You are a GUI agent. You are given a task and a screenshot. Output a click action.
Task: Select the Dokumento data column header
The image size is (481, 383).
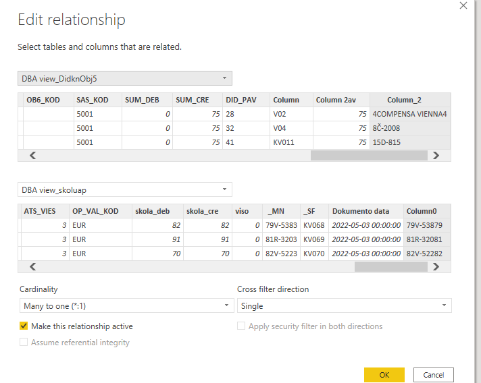[366, 211]
